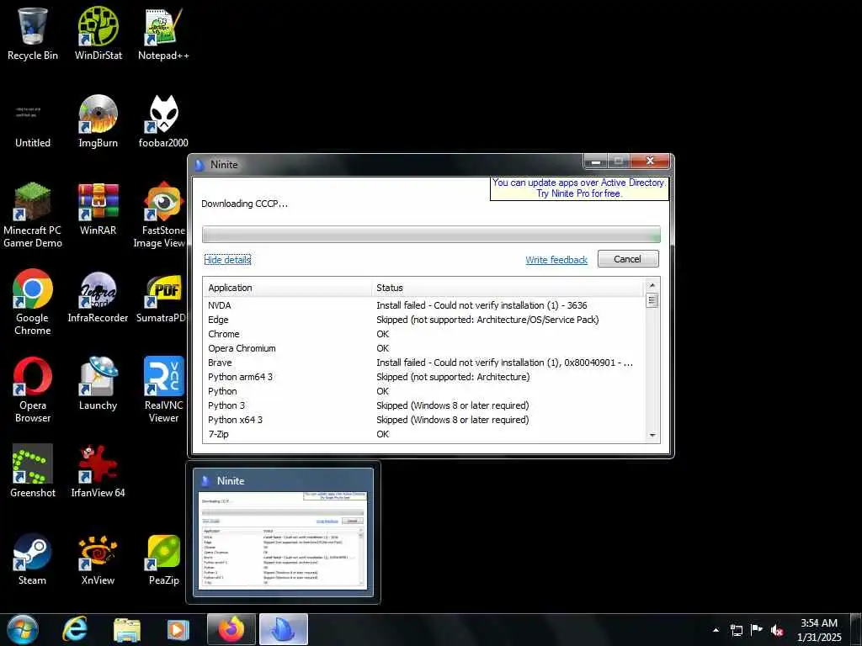Select the Minecraft PC Gamer Demo icon

click(x=33, y=215)
